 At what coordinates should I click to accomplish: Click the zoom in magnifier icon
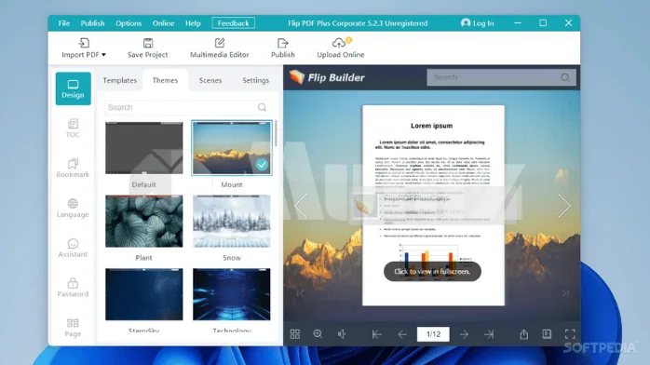(x=318, y=334)
